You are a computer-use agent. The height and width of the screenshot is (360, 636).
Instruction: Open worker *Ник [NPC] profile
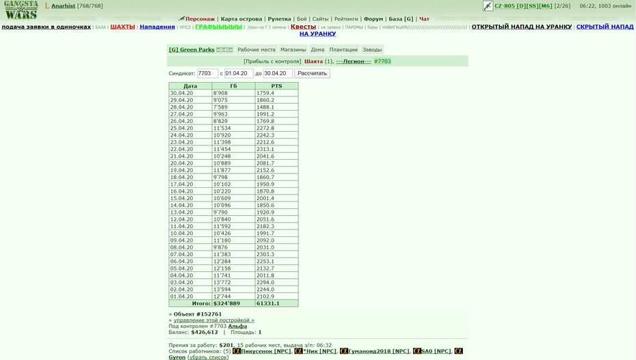[x=319, y=351]
